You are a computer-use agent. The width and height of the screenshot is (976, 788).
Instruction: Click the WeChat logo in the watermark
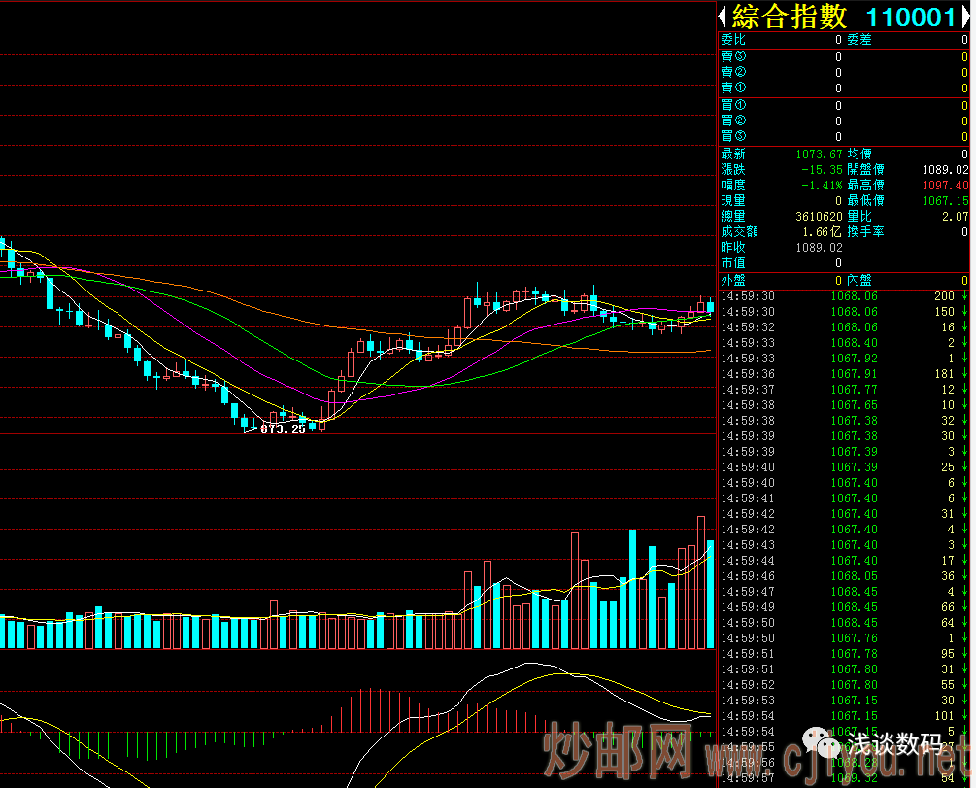(830, 746)
